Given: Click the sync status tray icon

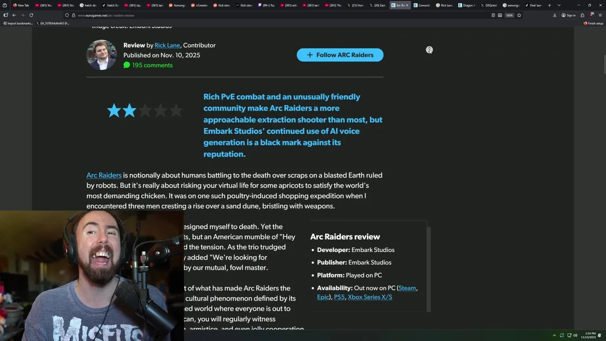Looking at the screenshot, I should [x=561, y=335].
